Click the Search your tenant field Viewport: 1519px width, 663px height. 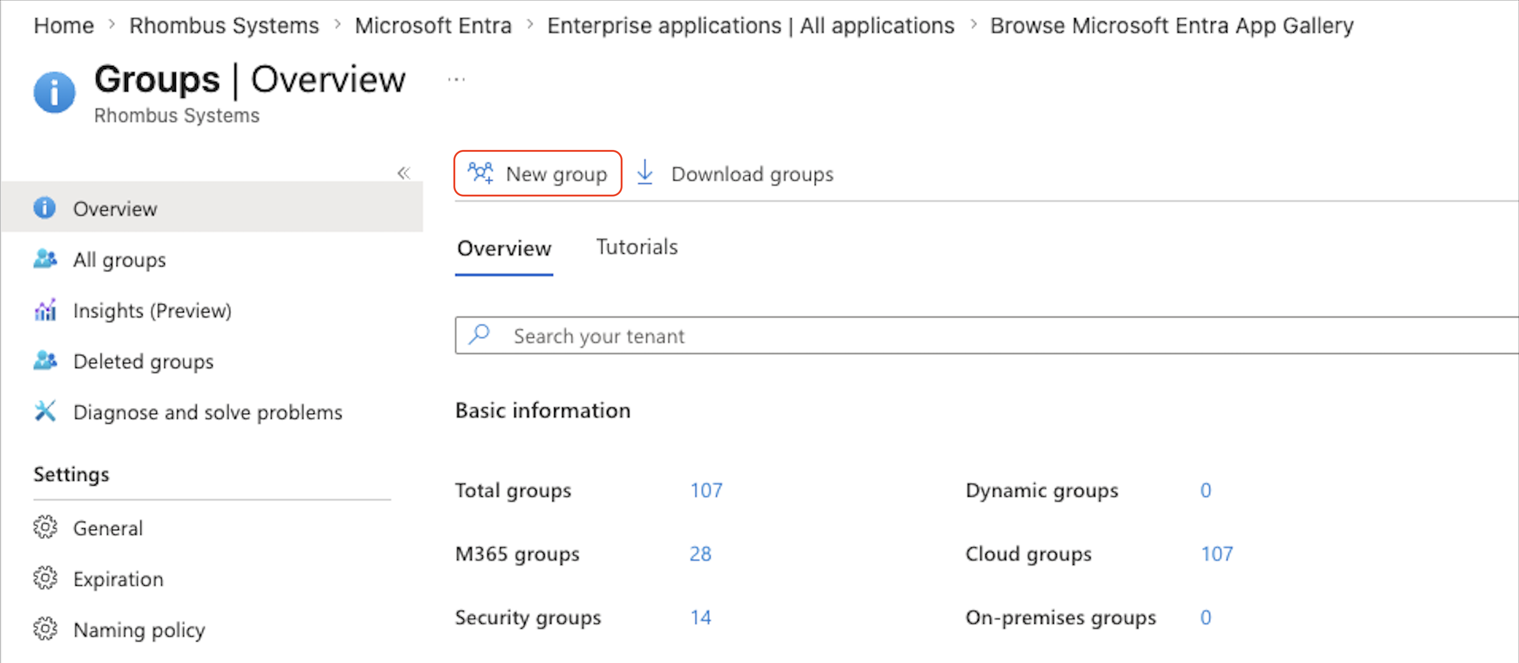click(x=986, y=335)
